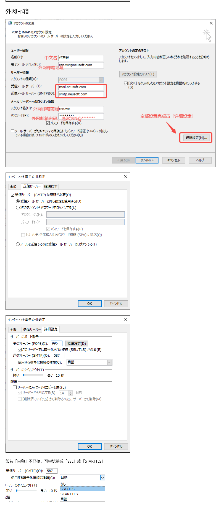Click the Outlook icon in アカウントの変更 title bar

pyautogui.click(x=10, y=23)
